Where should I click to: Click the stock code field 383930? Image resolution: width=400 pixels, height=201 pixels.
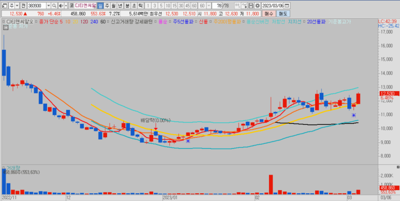(x=37, y=6)
